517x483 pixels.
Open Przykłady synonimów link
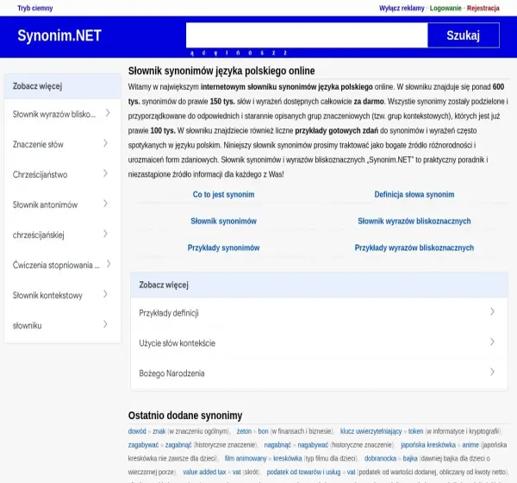[x=223, y=248]
